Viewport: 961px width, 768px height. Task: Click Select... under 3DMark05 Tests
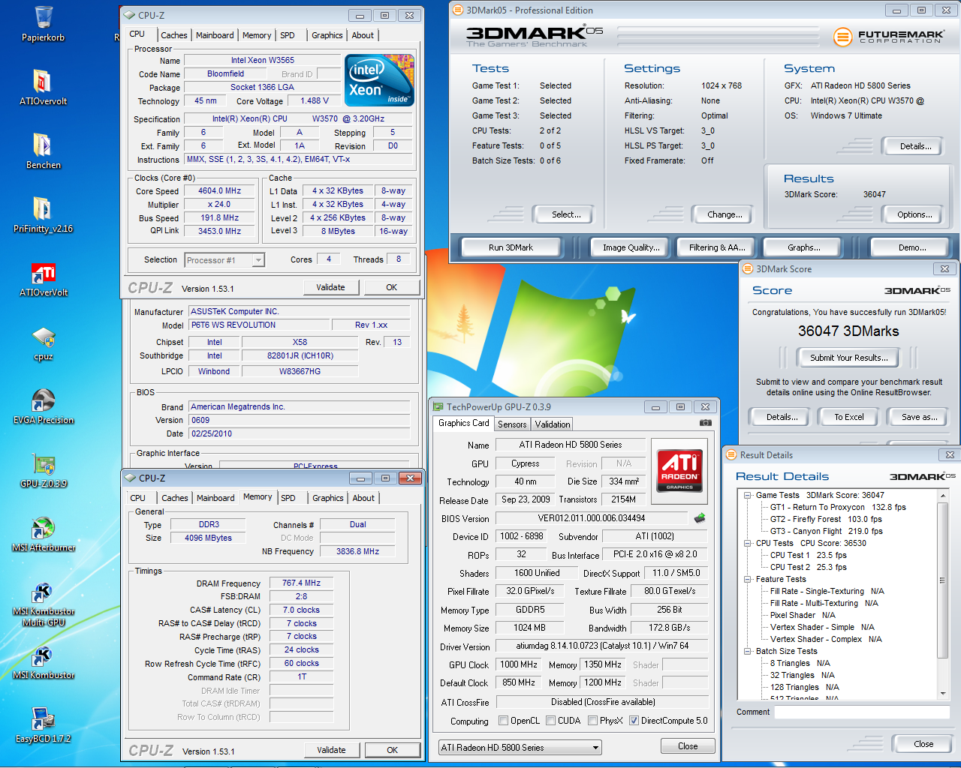(x=566, y=214)
